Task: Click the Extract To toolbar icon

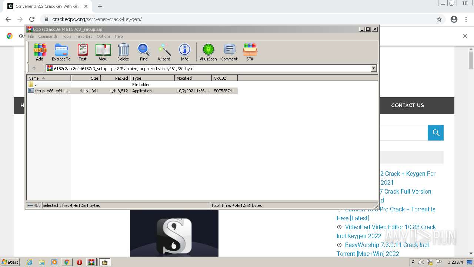Action: pos(61,52)
